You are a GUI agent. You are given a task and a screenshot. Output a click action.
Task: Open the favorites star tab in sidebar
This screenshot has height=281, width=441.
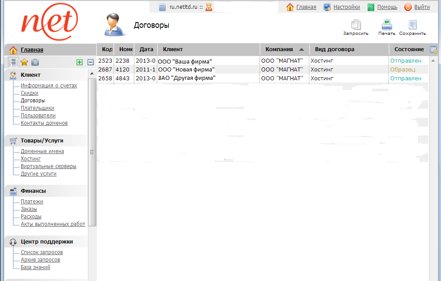[x=24, y=62]
